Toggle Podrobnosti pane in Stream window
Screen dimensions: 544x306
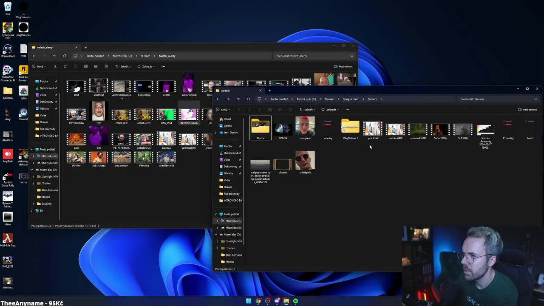(527, 110)
